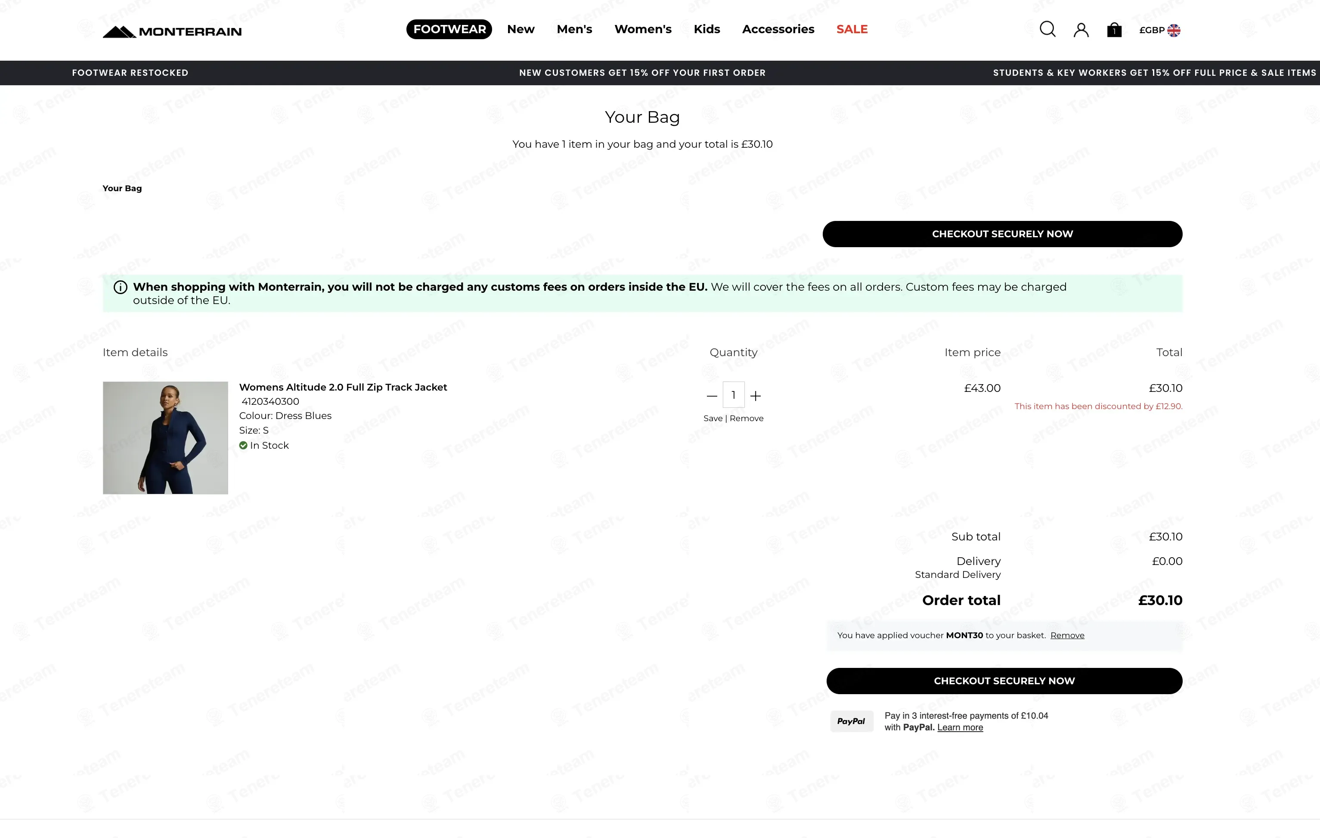Save the jacket for later
The image size is (1320, 838).
(x=713, y=419)
